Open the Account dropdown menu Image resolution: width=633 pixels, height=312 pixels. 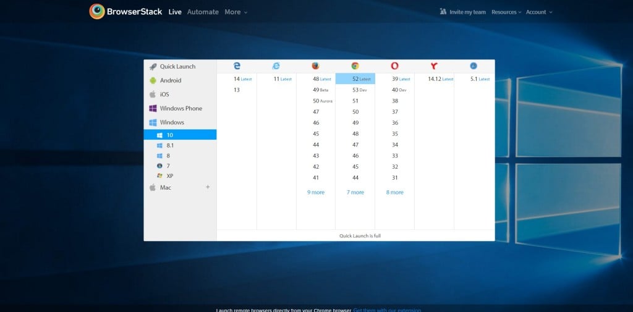point(539,12)
